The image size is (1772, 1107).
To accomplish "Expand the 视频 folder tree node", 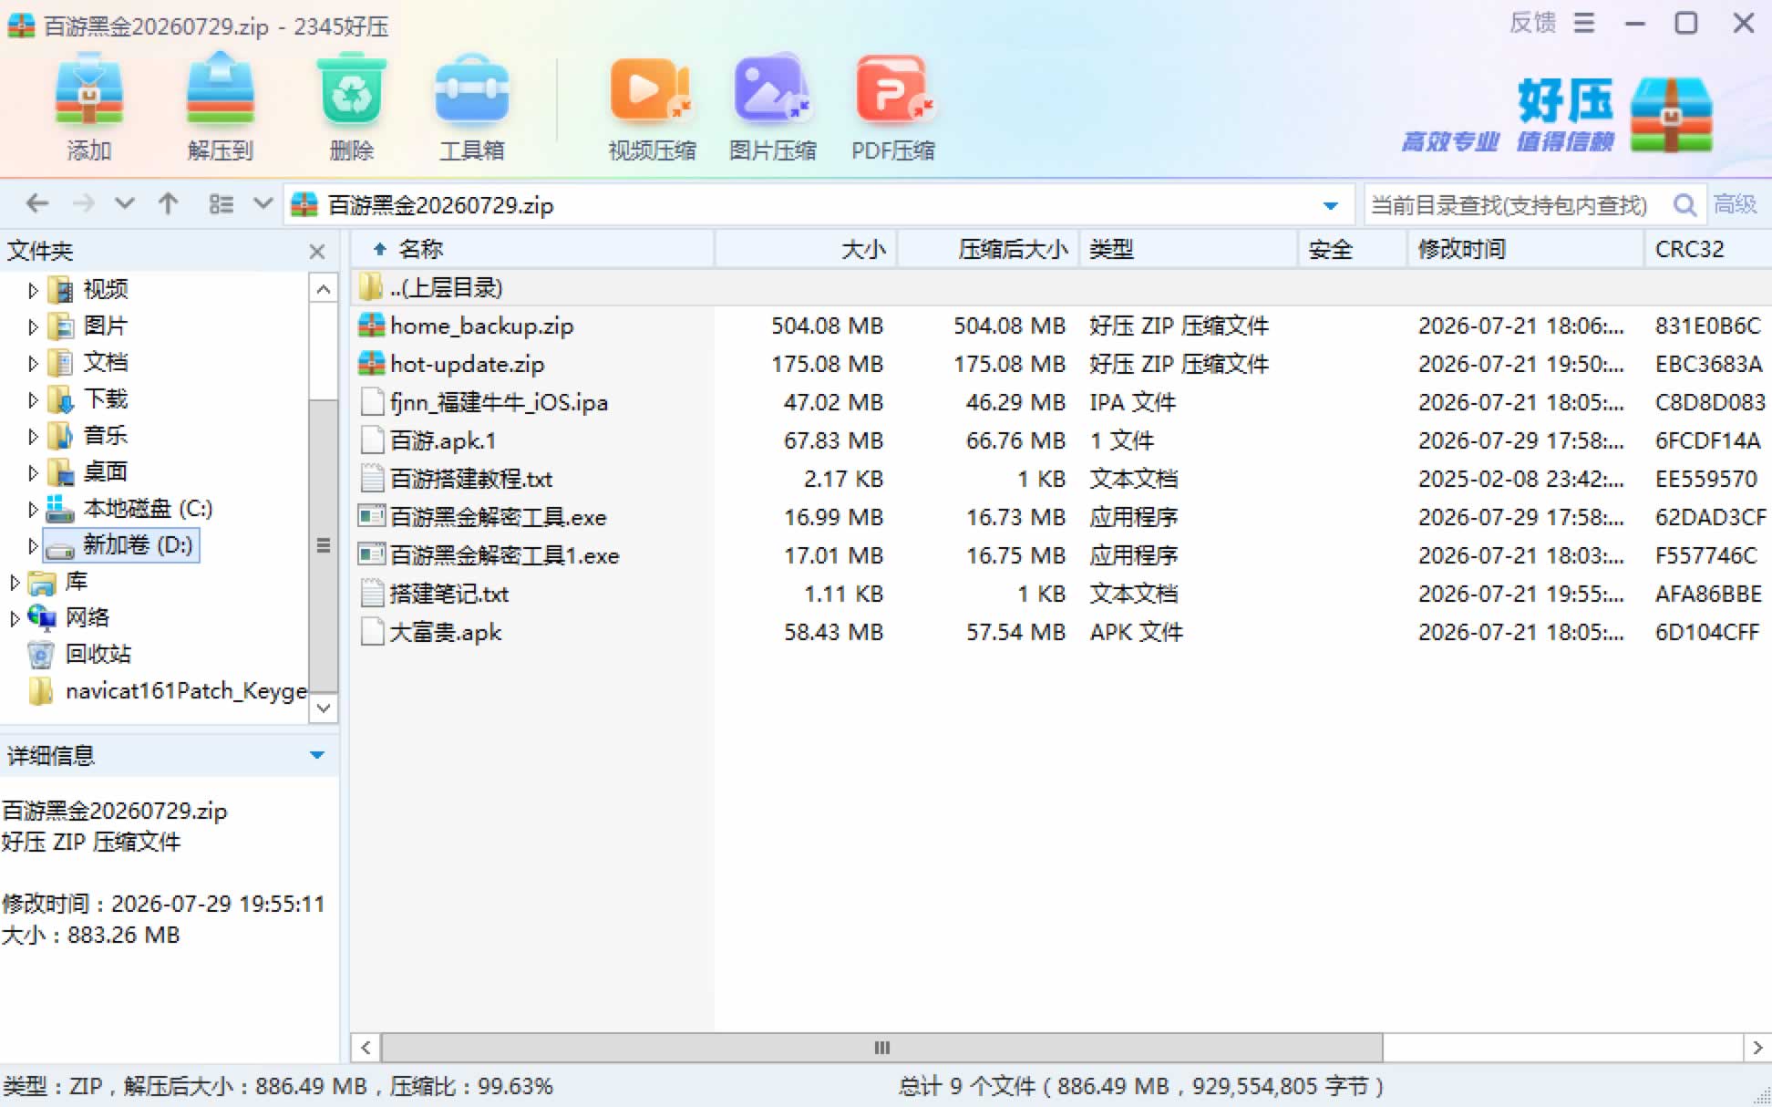I will [x=33, y=290].
